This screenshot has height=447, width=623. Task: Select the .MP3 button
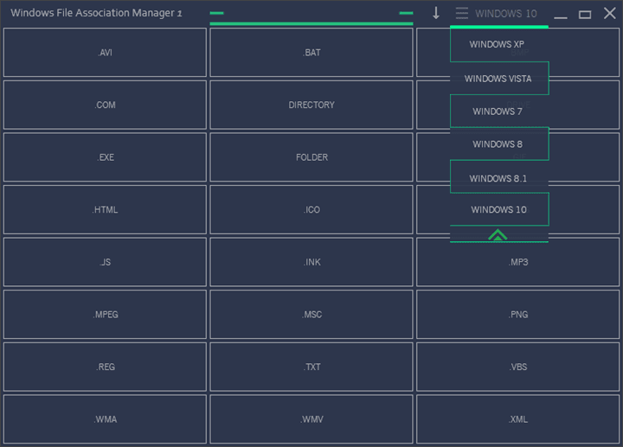pos(517,262)
